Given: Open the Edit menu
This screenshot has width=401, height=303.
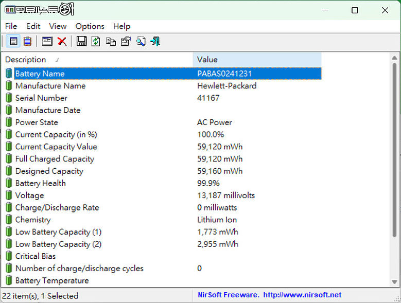Looking at the screenshot, I should point(33,26).
